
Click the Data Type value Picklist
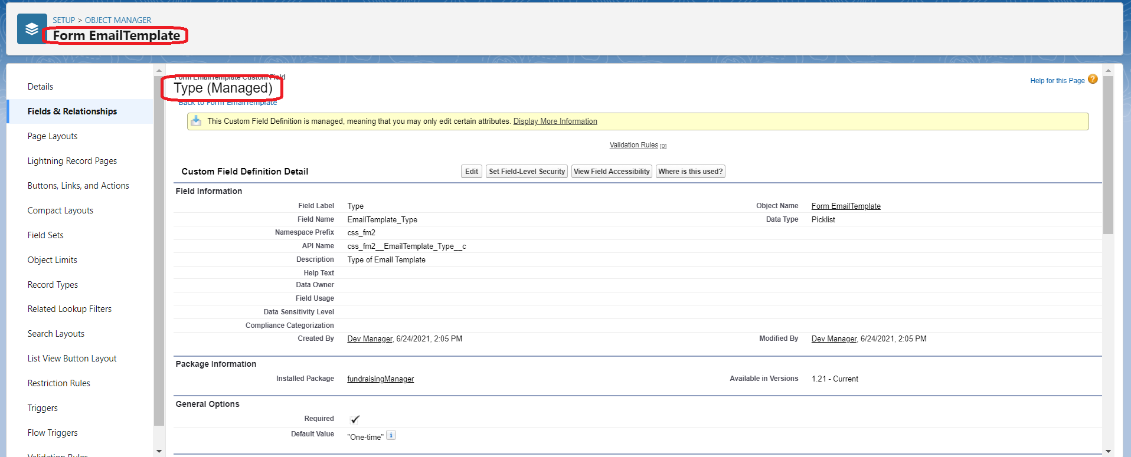pyautogui.click(x=823, y=220)
